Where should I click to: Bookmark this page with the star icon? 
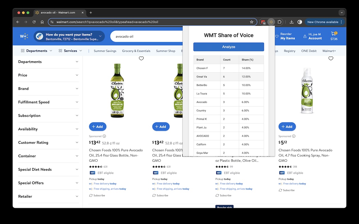[x=252, y=22]
